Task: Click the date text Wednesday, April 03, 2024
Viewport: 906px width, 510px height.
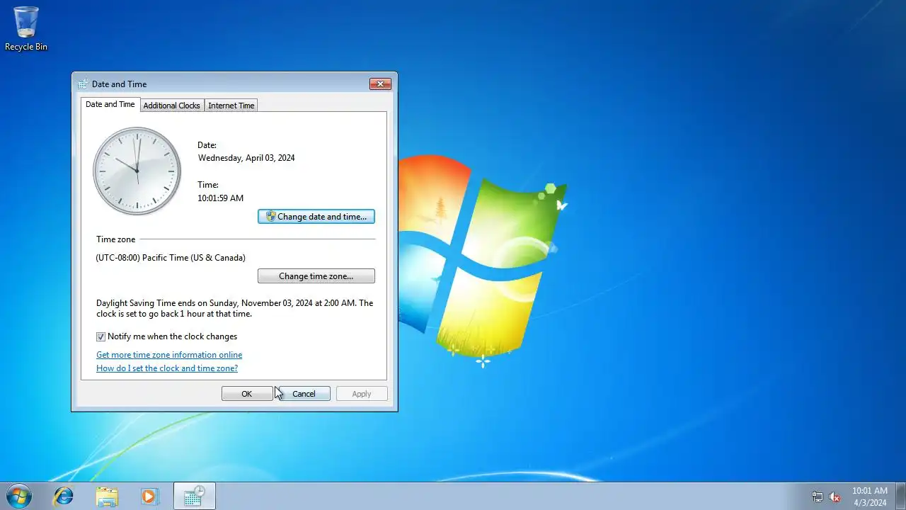Action: 246,158
